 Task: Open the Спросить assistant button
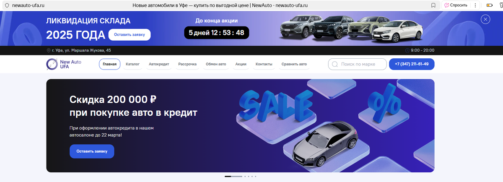(x=456, y=5)
